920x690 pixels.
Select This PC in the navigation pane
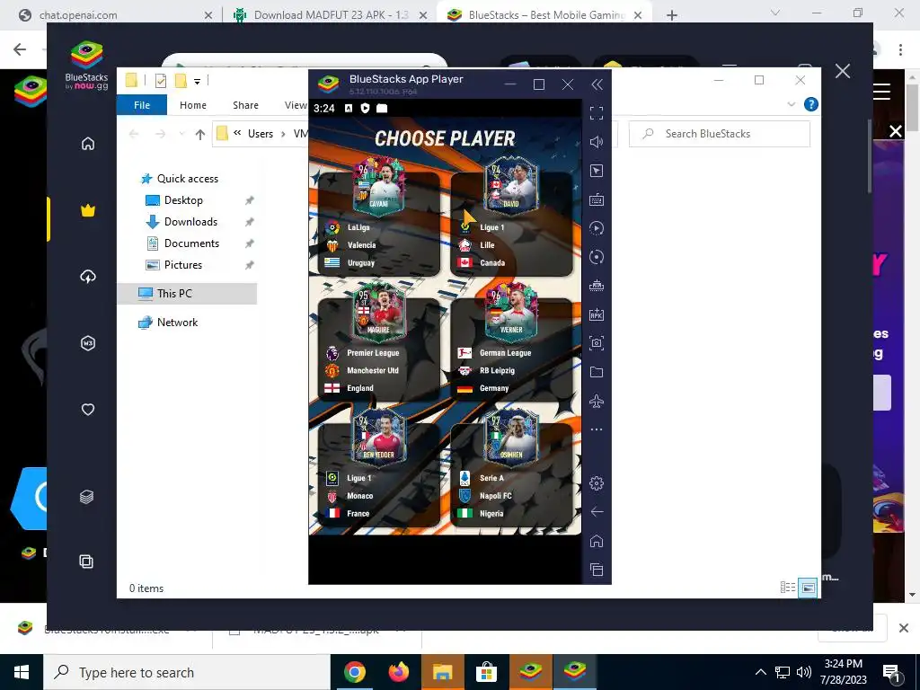(x=188, y=294)
